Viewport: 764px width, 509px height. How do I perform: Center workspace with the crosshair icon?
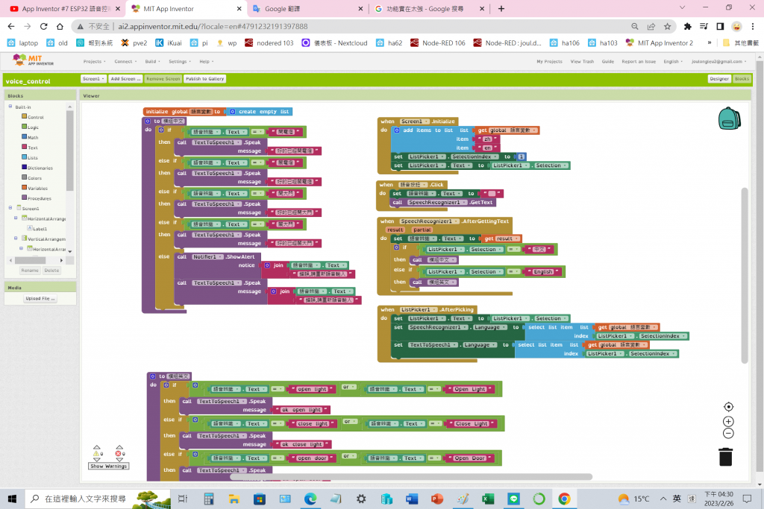728,407
